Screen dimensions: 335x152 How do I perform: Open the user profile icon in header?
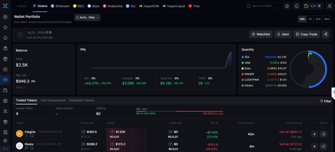(329, 6)
